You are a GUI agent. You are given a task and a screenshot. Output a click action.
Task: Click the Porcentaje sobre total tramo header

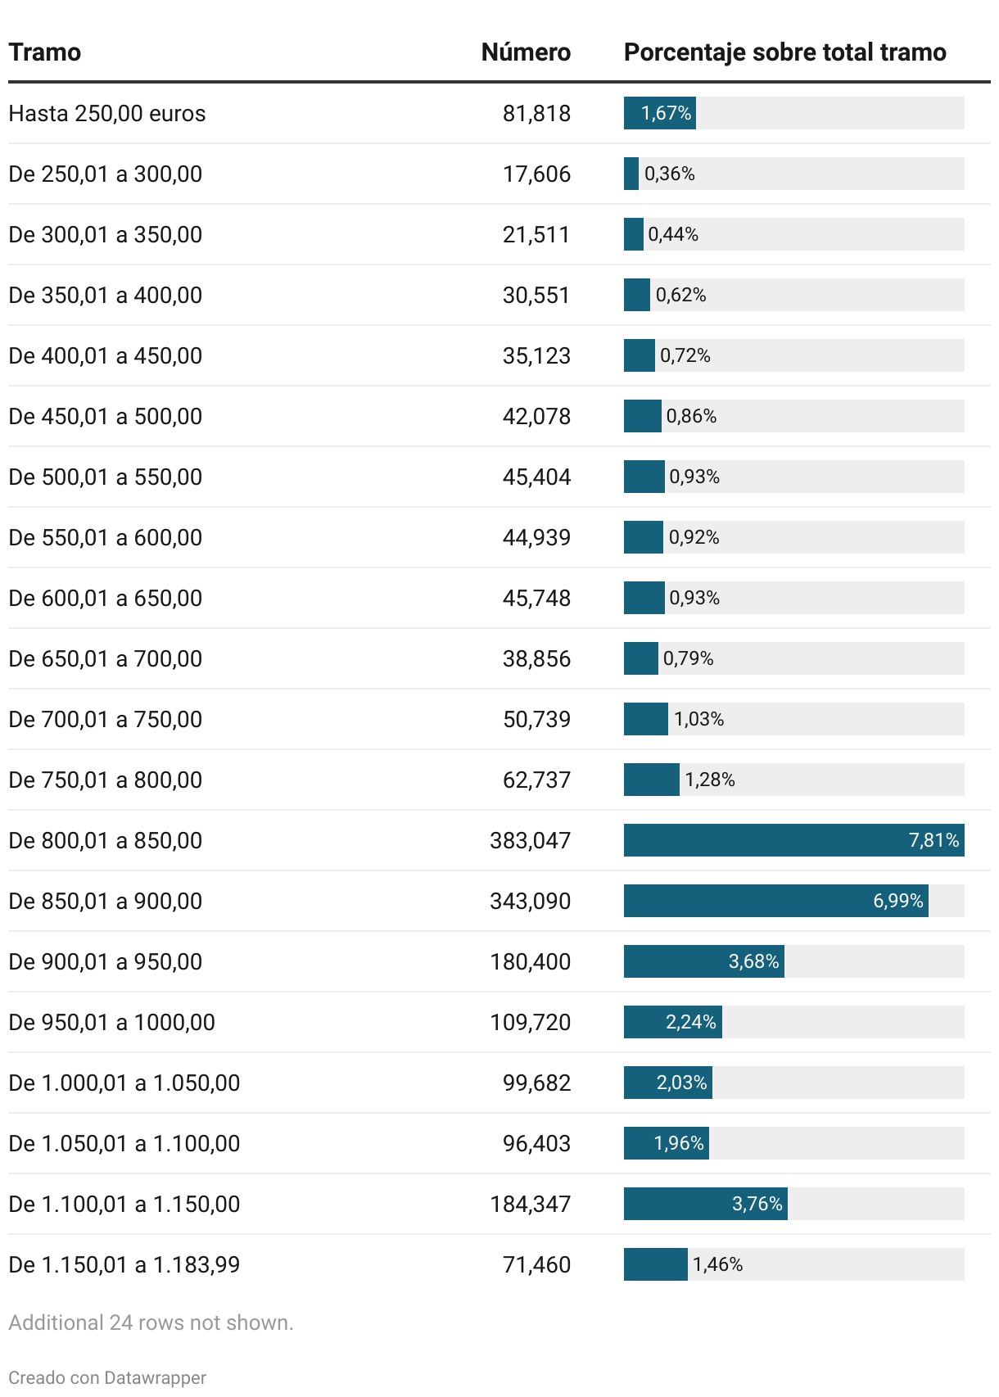(784, 52)
